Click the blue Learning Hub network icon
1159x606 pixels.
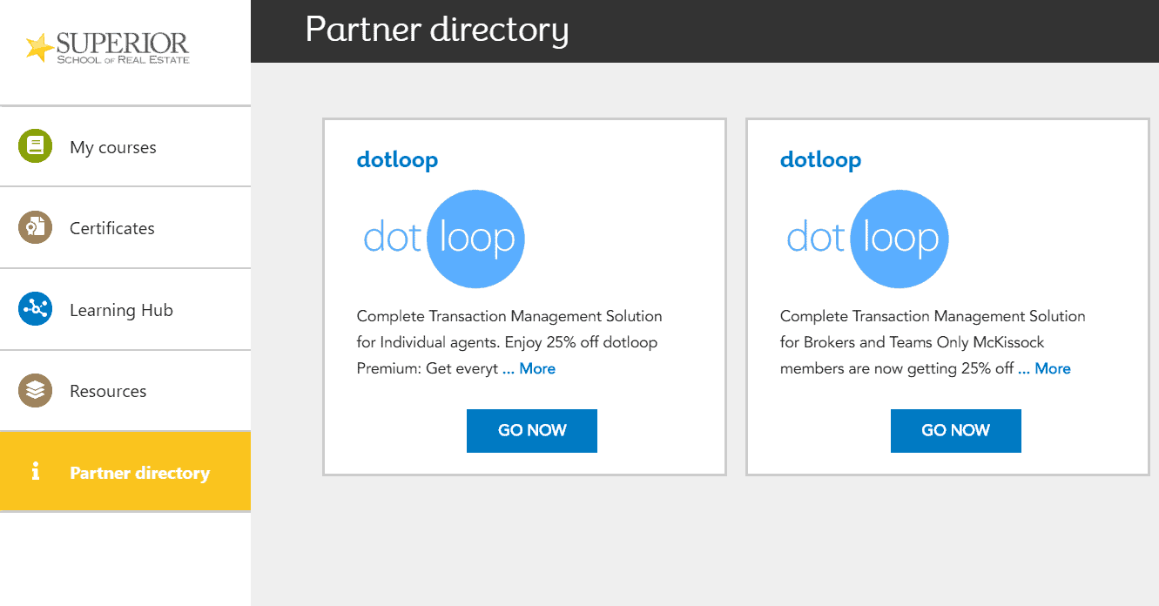coord(35,309)
